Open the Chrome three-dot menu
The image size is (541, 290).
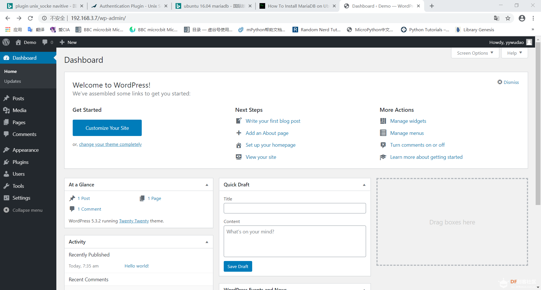tap(533, 18)
